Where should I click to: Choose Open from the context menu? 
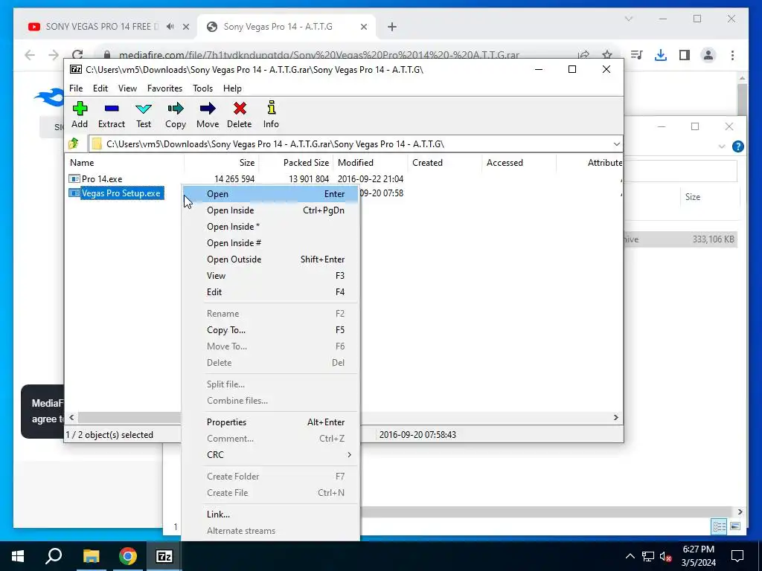click(x=271, y=194)
